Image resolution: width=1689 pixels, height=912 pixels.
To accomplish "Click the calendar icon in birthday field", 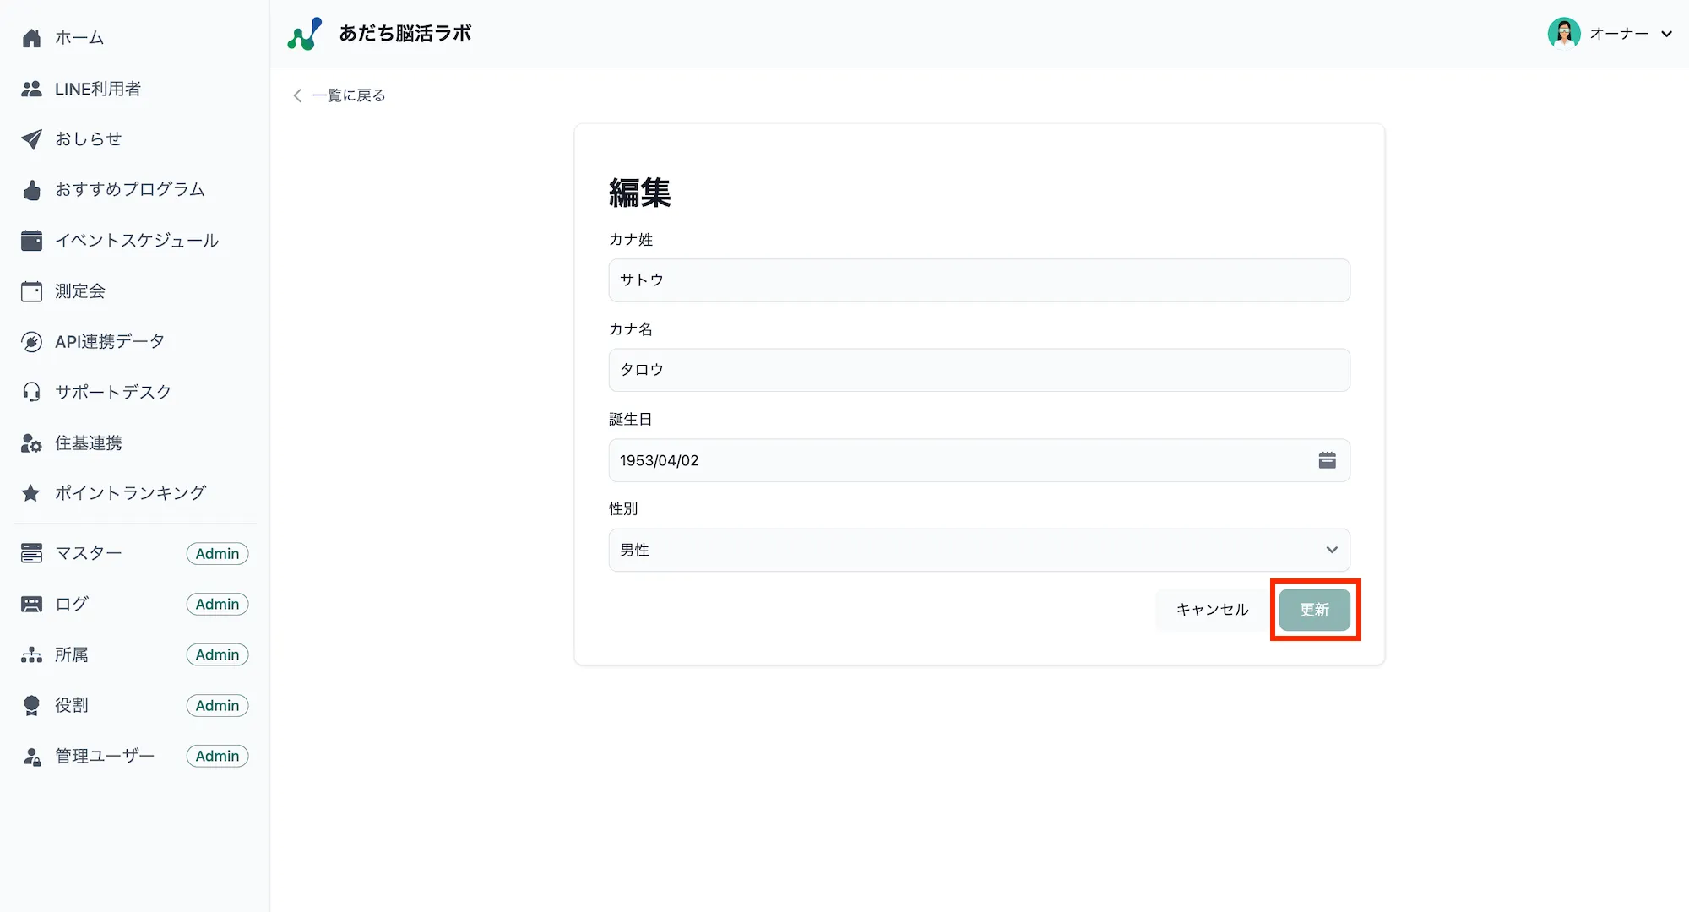I will coord(1327,460).
